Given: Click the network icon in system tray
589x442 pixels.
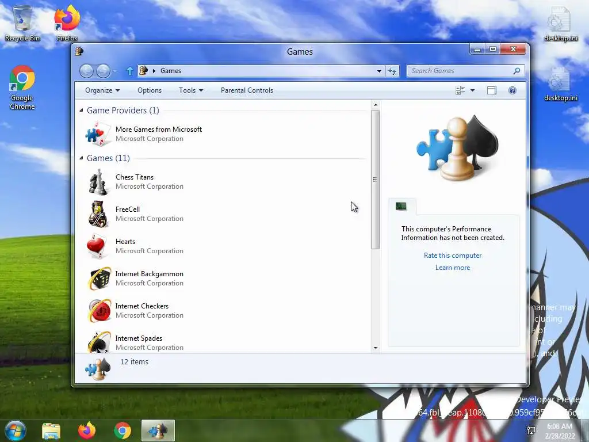Looking at the screenshot, I should 531,430.
